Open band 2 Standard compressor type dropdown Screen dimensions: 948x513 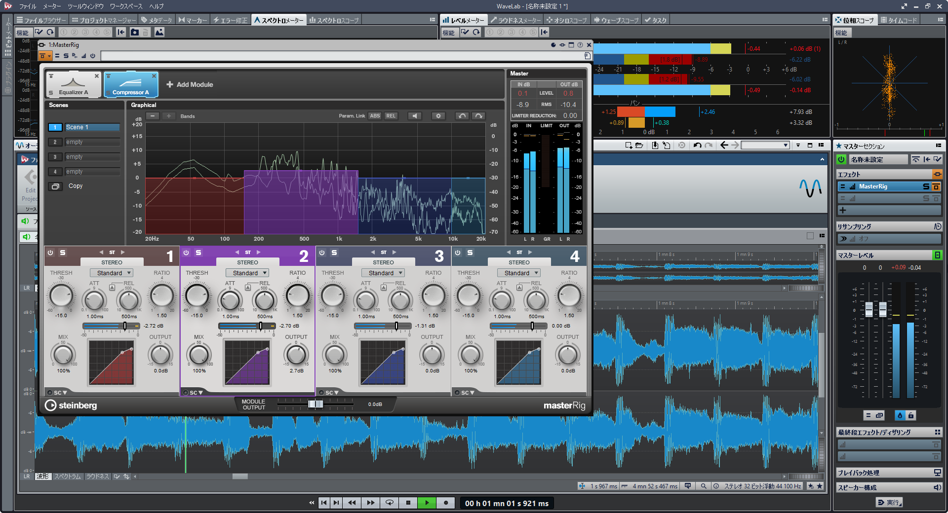pos(247,273)
